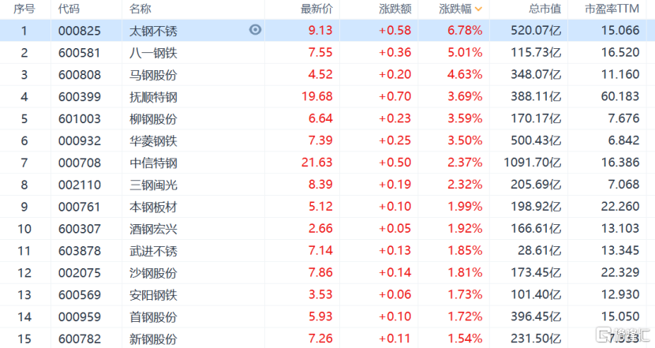Viewport: 655px width, 348px height.
Task: Click the 代码 column header
Action: [69, 9]
